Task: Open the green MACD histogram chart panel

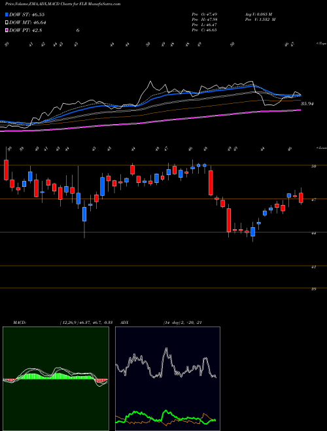Action: pyautogui.click(x=56, y=379)
